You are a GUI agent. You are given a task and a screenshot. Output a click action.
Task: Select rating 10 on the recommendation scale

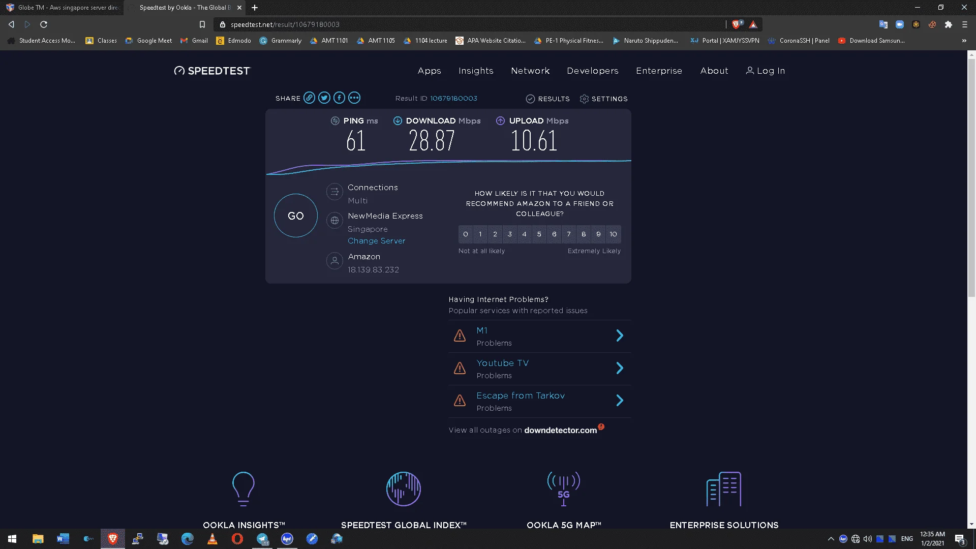tap(614, 234)
